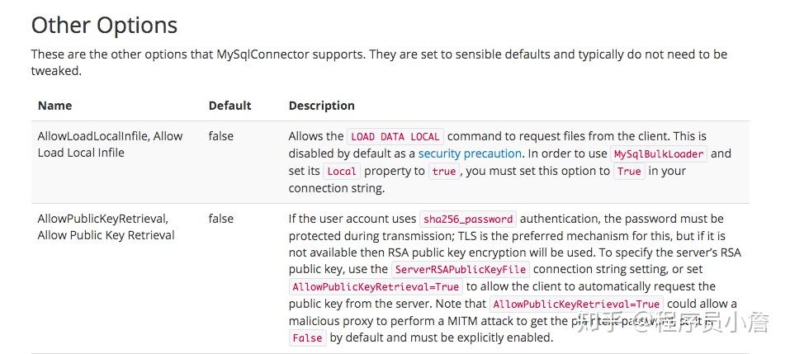Click the sha256_password code tag
The height and width of the screenshot is (354, 790).
pos(468,219)
